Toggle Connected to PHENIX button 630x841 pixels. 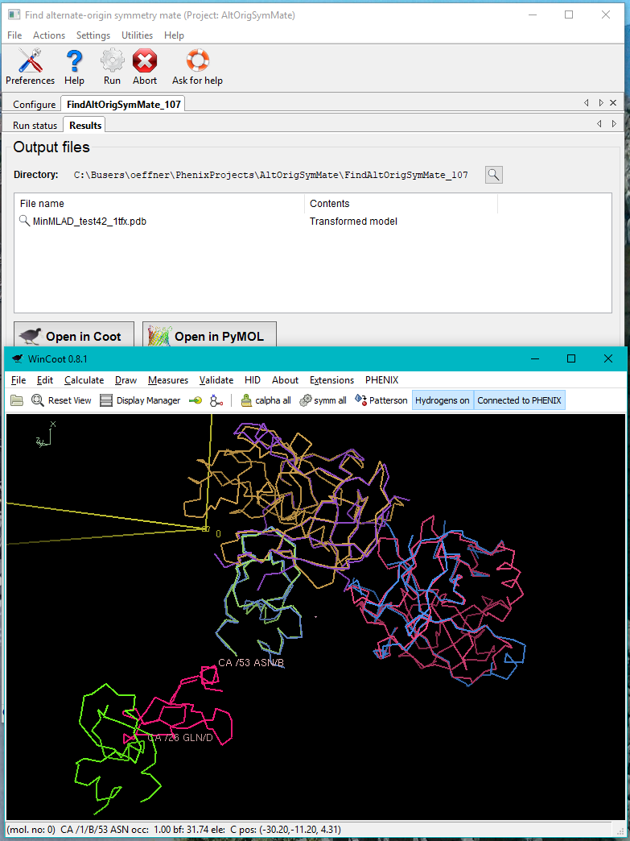[x=519, y=400]
